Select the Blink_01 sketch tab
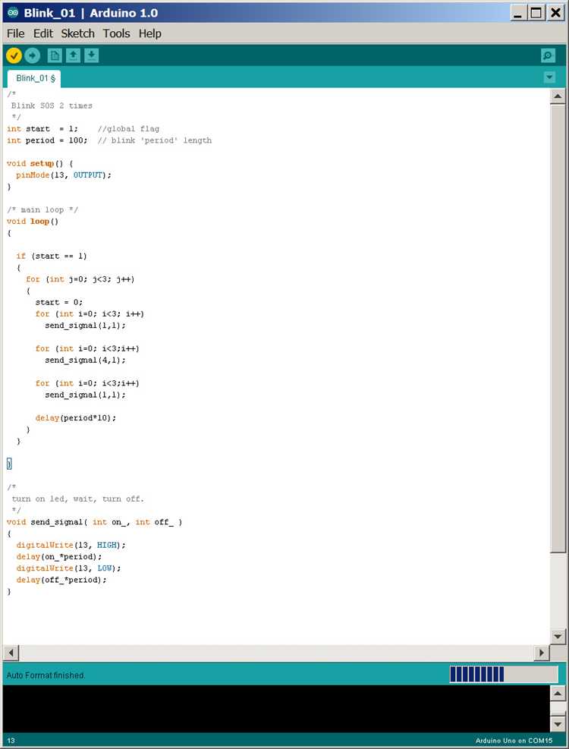 (34, 78)
